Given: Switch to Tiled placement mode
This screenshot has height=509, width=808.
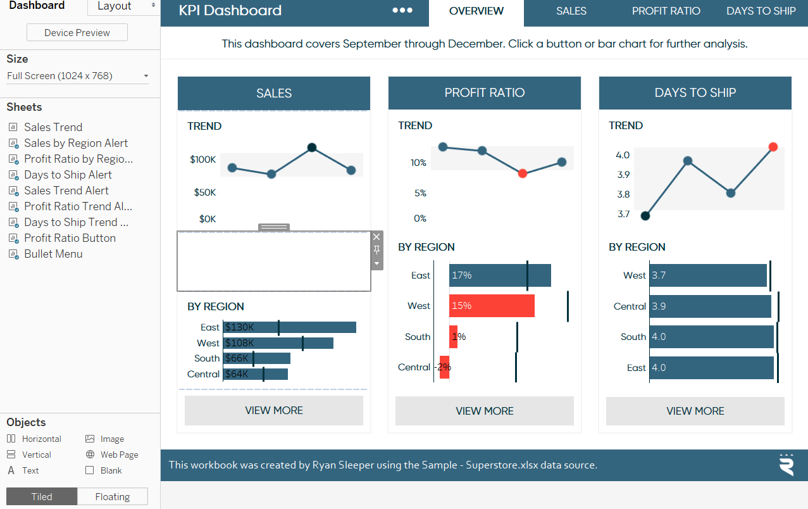Looking at the screenshot, I should [42, 496].
